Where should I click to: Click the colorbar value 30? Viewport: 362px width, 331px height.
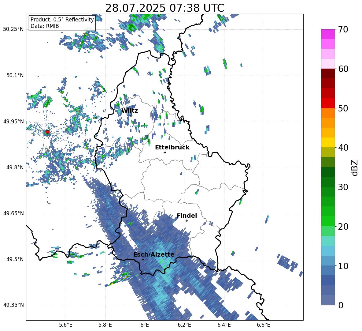(x=343, y=187)
